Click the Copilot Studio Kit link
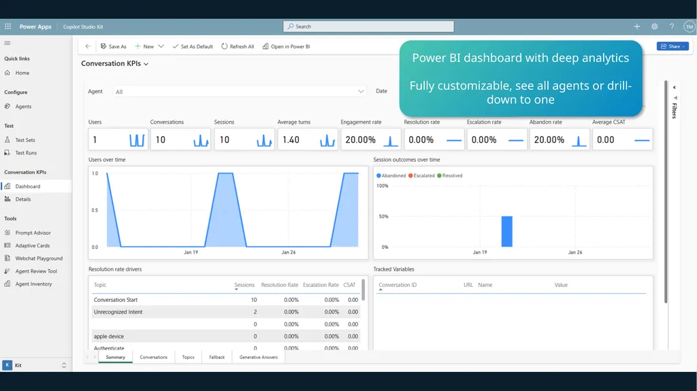The width and height of the screenshot is (697, 391). point(83,27)
